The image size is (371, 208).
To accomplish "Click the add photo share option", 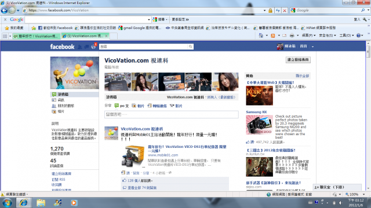I will (138, 106).
